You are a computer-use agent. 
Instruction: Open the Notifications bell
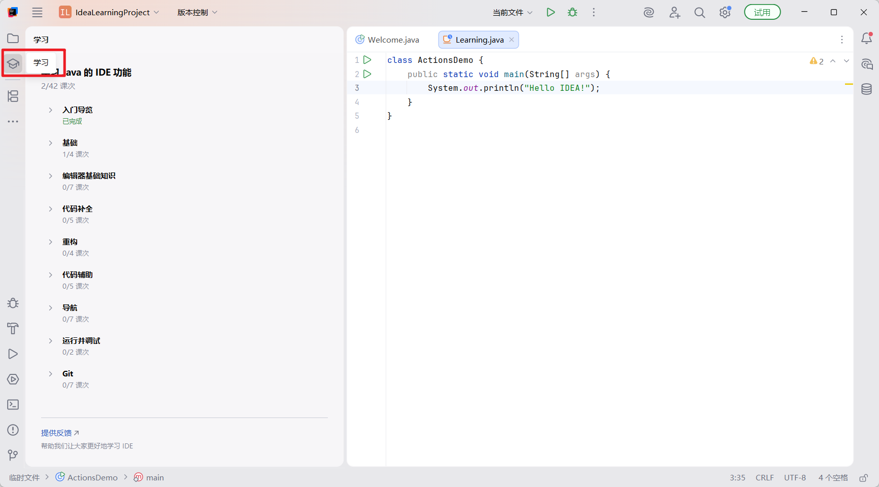click(867, 39)
